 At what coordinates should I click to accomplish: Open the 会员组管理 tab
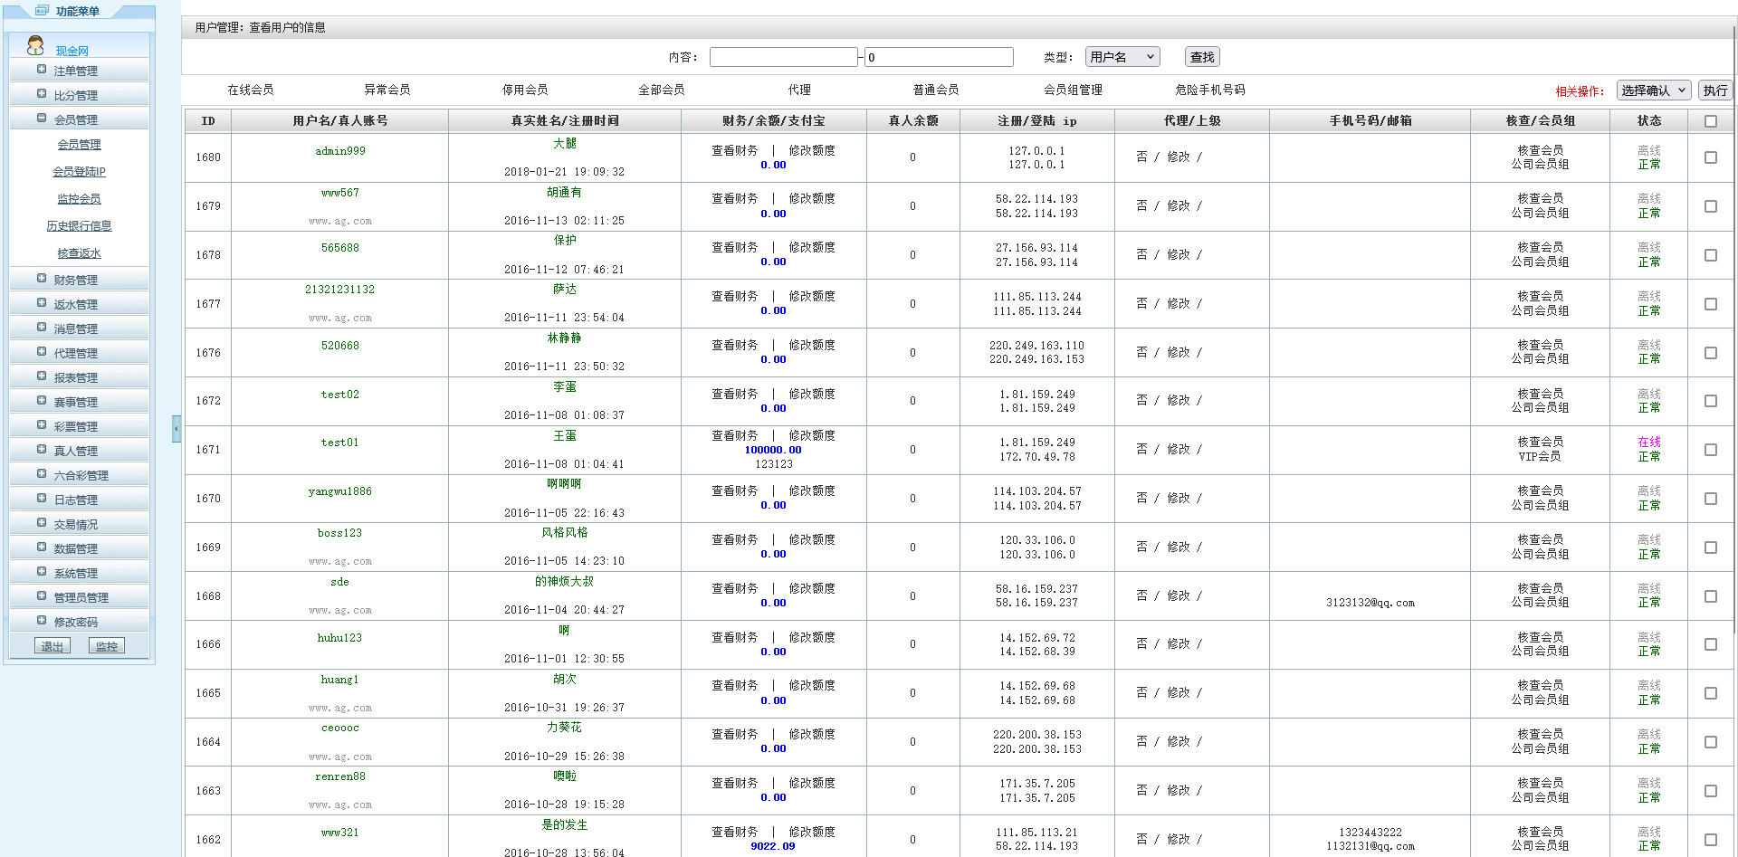(1073, 90)
